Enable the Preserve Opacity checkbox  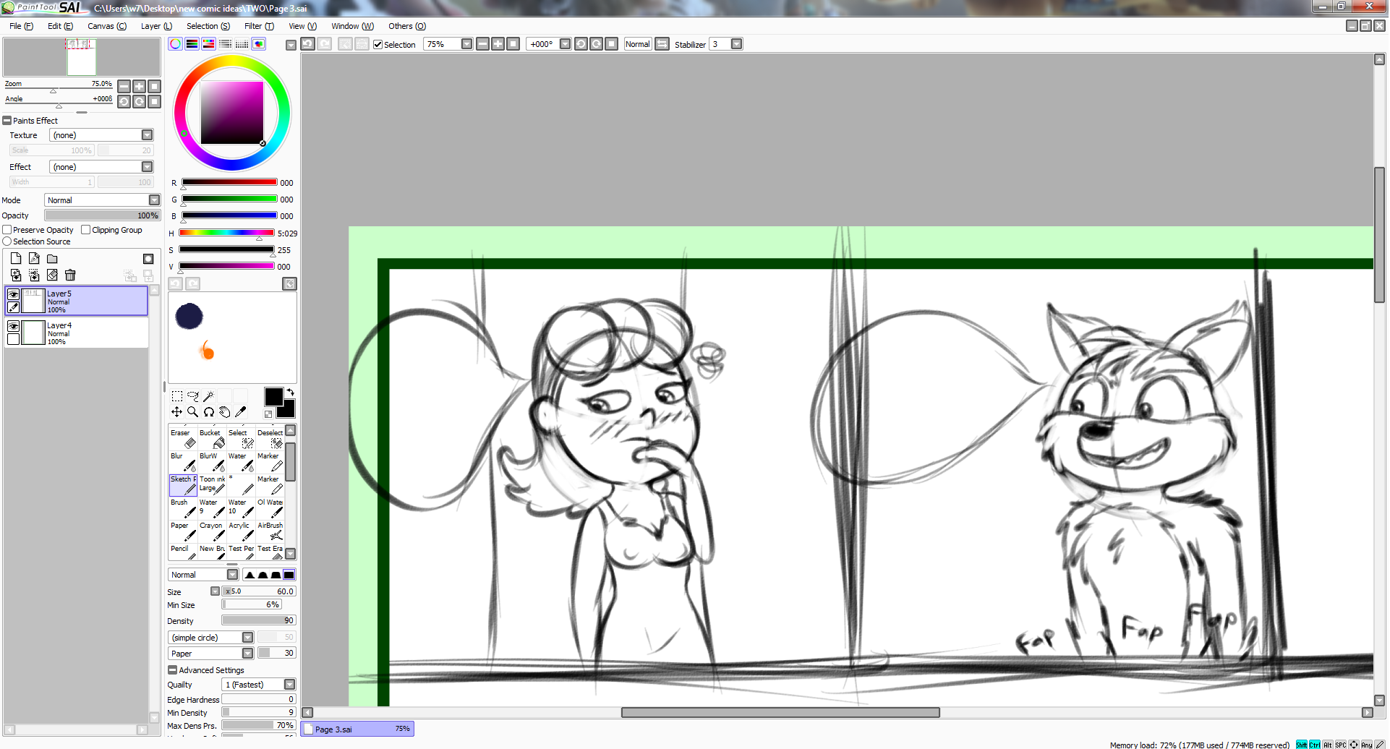pos(7,230)
